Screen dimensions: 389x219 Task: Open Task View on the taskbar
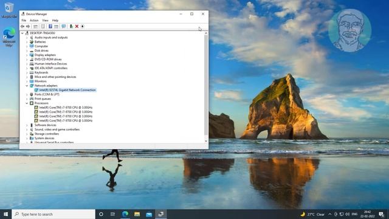tap(112, 214)
